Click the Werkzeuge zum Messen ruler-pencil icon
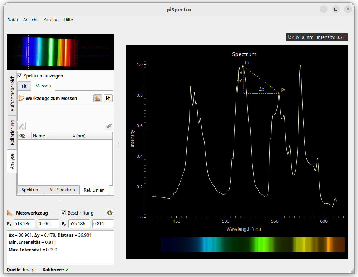Screen dimensions: 358x277 click(x=21, y=98)
